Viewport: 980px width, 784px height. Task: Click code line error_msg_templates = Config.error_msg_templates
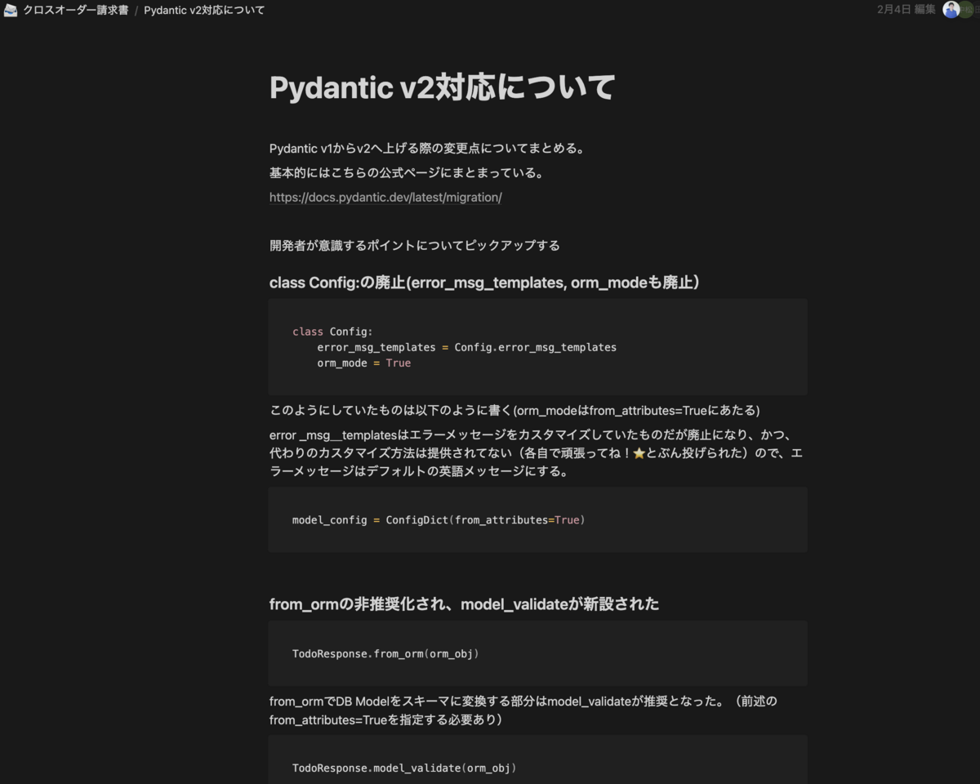(467, 347)
